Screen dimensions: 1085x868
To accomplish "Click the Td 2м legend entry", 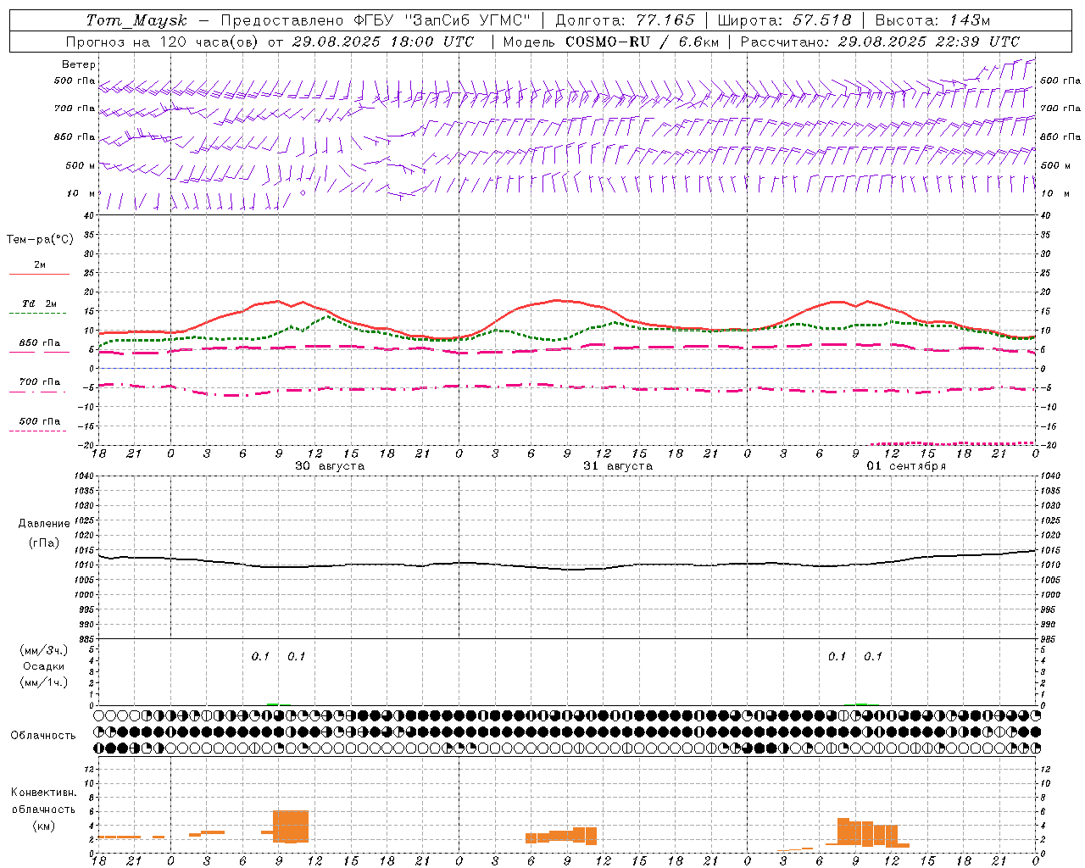I will (39, 303).
